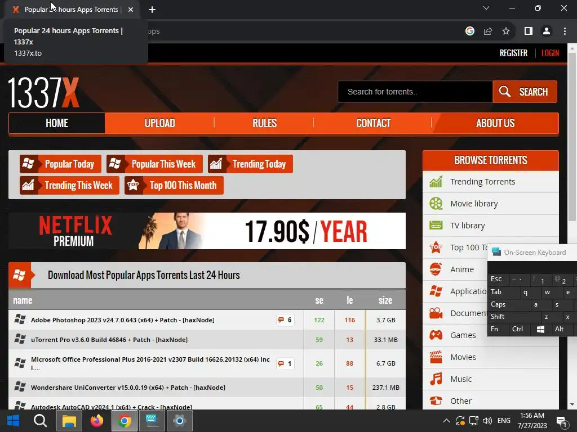Click the LOGIN link
The image size is (577, 432).
550,53
